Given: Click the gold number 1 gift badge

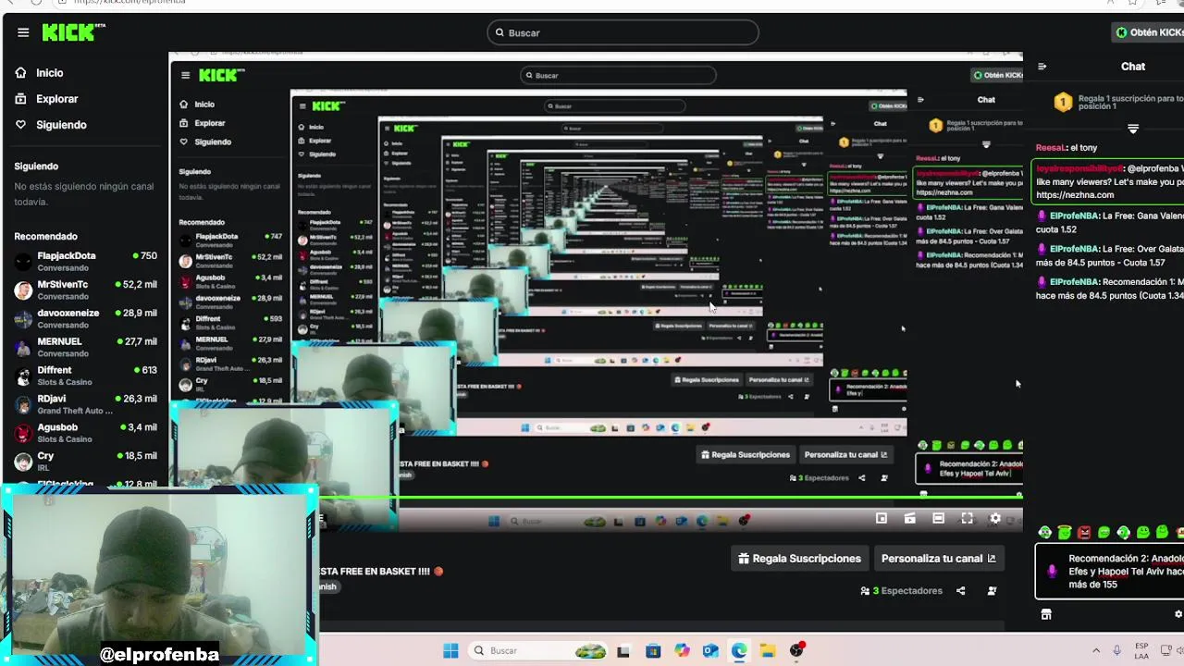Looking at the screenshot, I should click(1063, 103).
